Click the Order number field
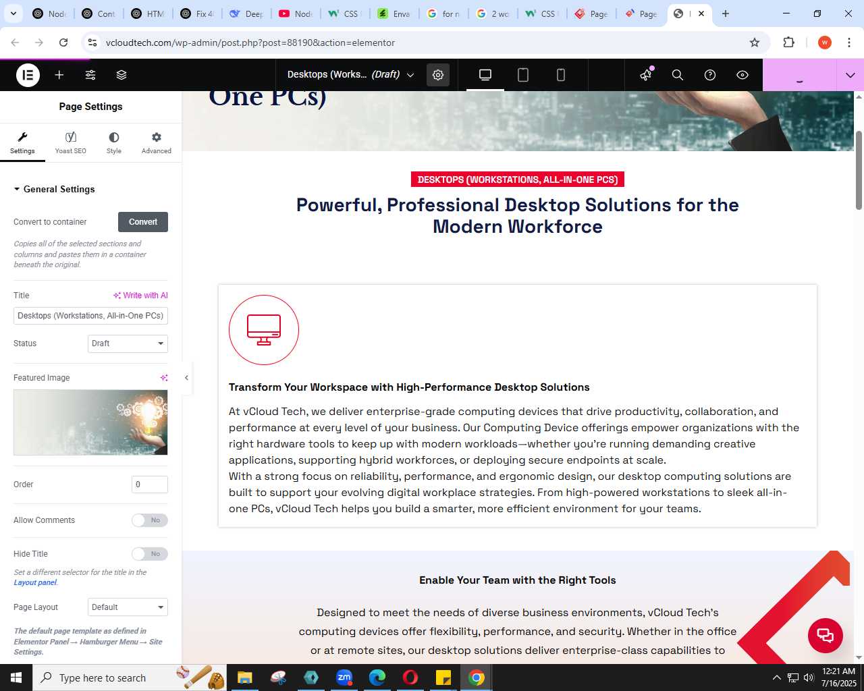This screenshot has height=691, width=864. click(150, 485)
